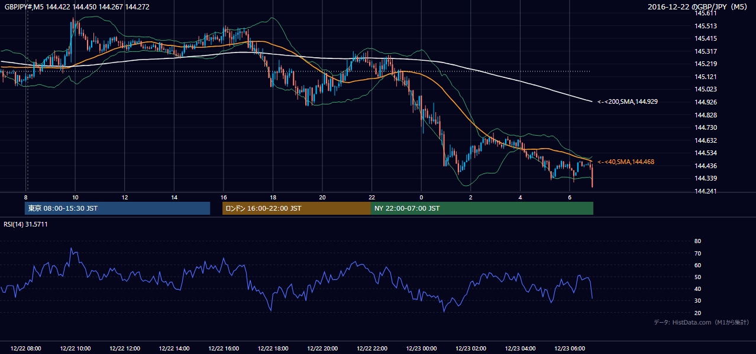Click the 12/22 16:00 date-time label
This screenshot has height=354, width=756.
(224, 349)
